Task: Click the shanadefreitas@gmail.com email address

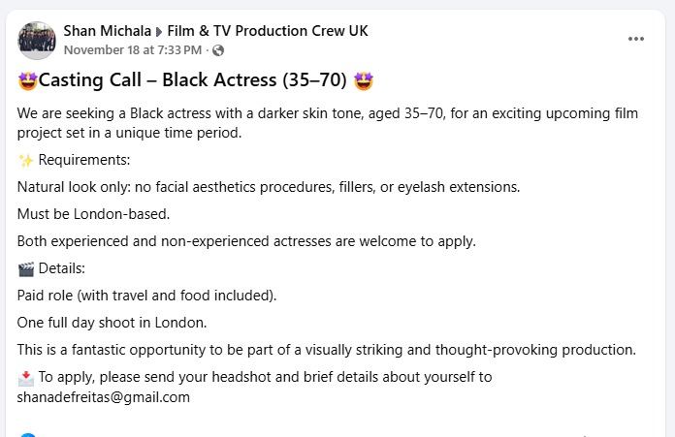Action: point(104,396)
